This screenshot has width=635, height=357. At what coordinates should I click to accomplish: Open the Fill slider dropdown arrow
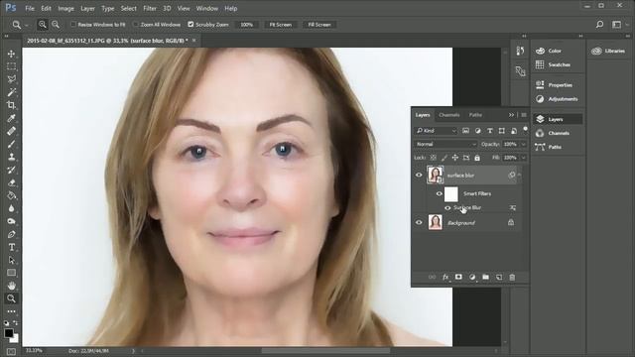pos(523,158)
